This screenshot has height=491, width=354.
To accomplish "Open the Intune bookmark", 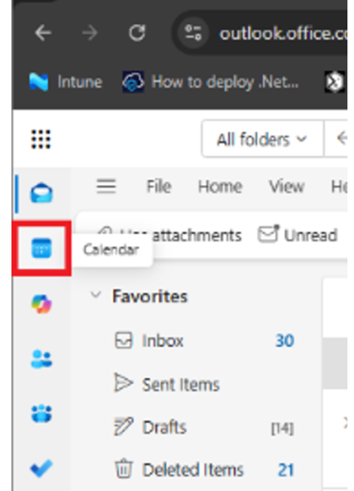I will tap(66, 82).
